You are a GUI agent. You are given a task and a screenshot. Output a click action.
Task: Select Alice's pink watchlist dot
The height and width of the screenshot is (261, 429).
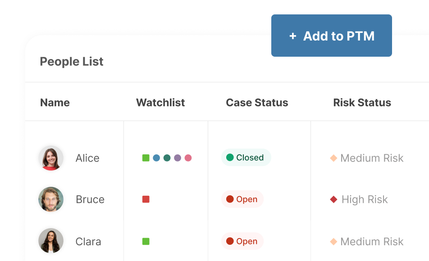[188, 158]
